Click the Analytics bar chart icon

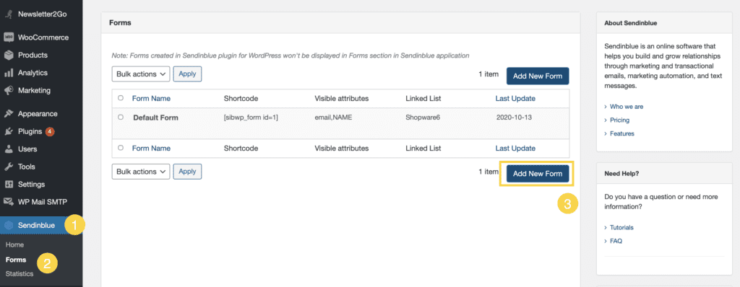pyautogui.click(x=9, y=73)
